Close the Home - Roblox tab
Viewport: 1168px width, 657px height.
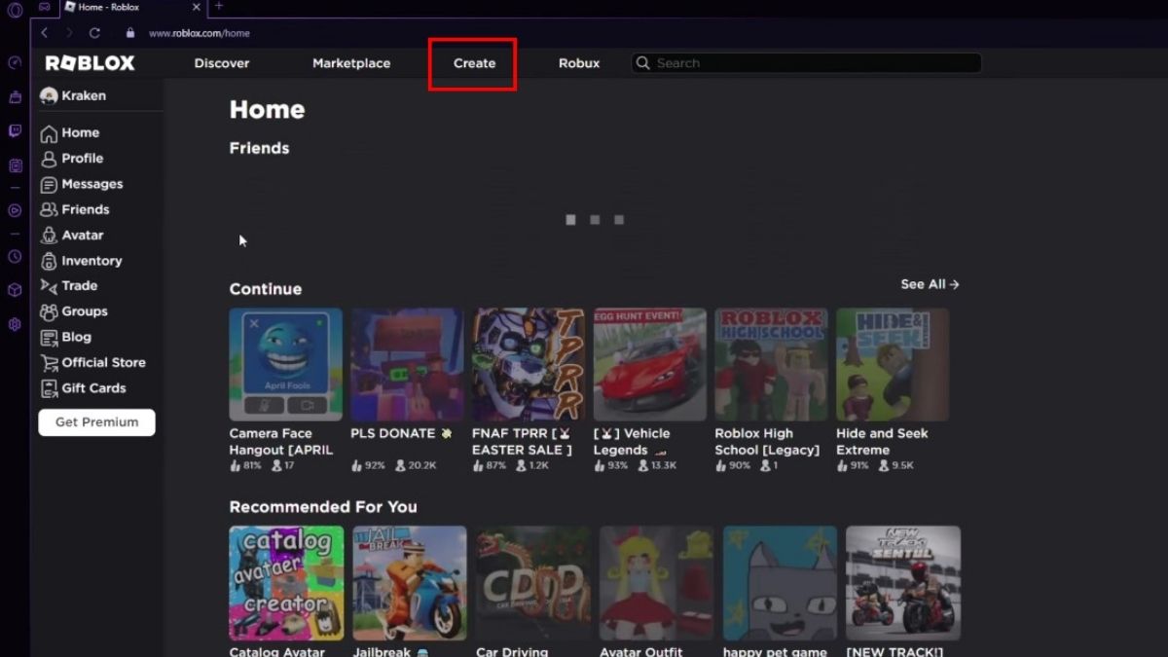click(x=197, y=7)
